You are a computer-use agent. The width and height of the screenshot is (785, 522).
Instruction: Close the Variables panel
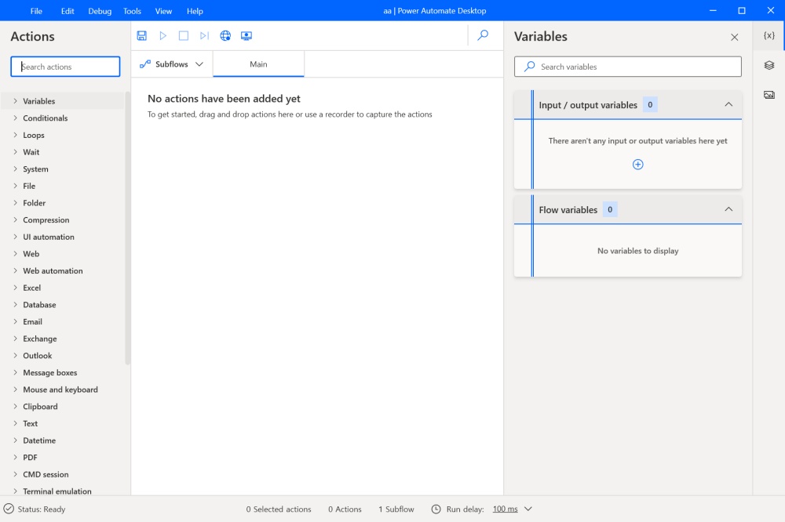(735, 37)
